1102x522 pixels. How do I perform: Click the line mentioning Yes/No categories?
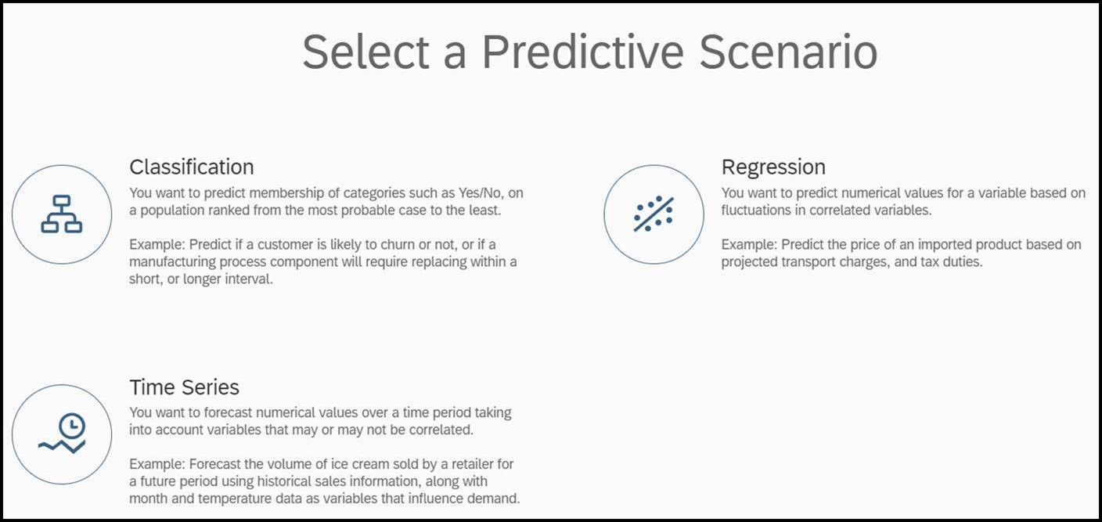(326, 193)
